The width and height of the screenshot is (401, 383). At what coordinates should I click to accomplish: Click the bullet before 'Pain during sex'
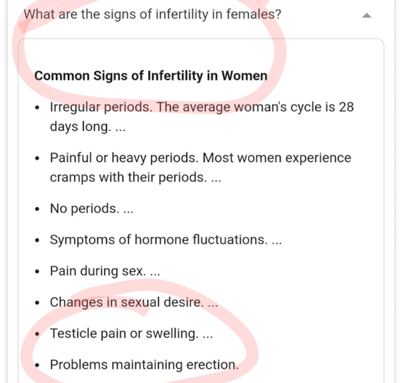coord(37,272)
